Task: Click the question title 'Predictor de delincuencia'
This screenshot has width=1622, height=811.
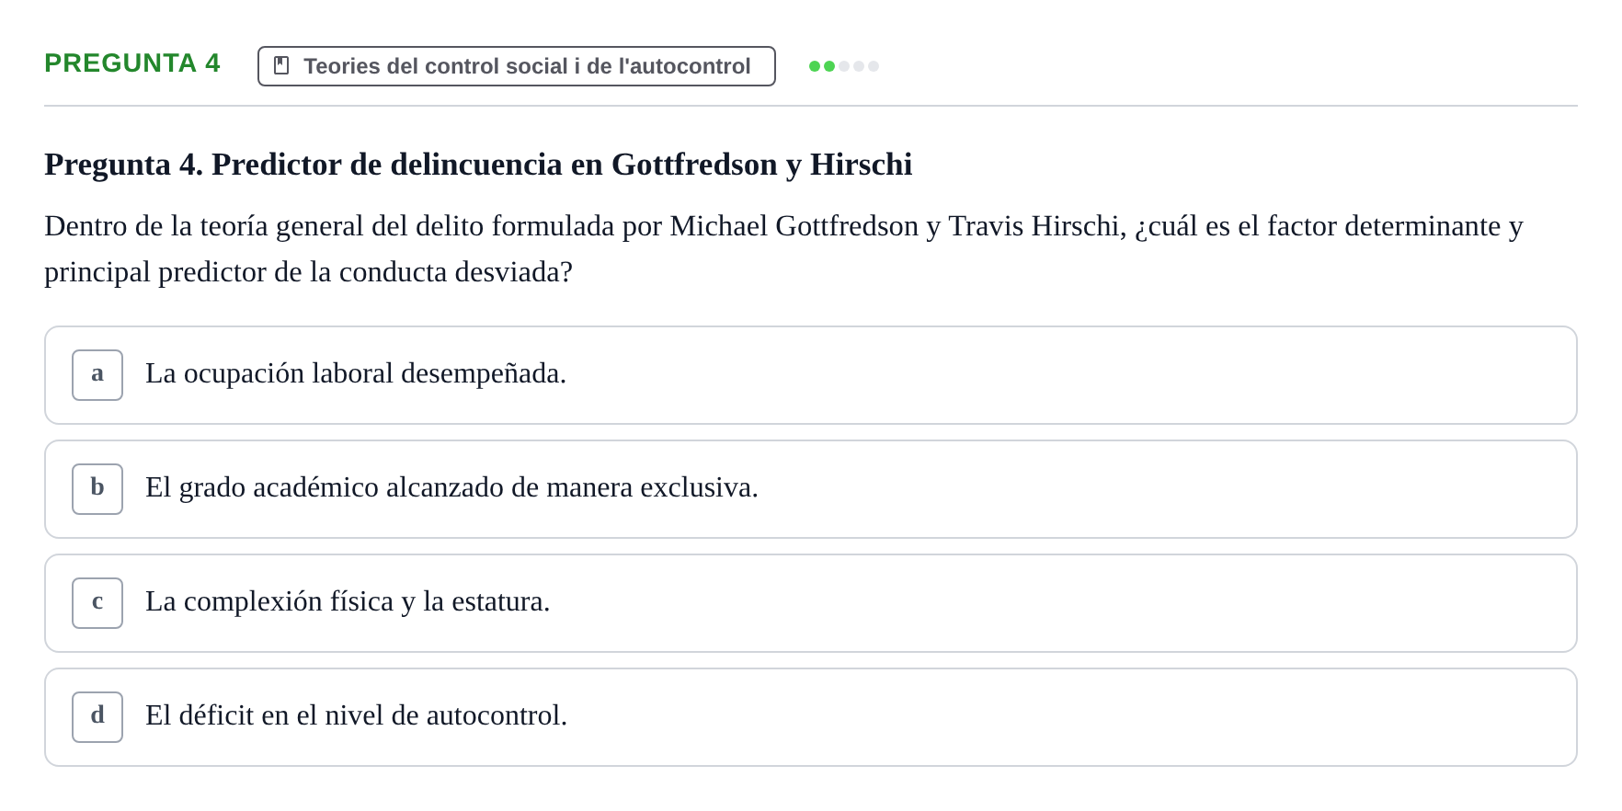Action: [478, 165]
